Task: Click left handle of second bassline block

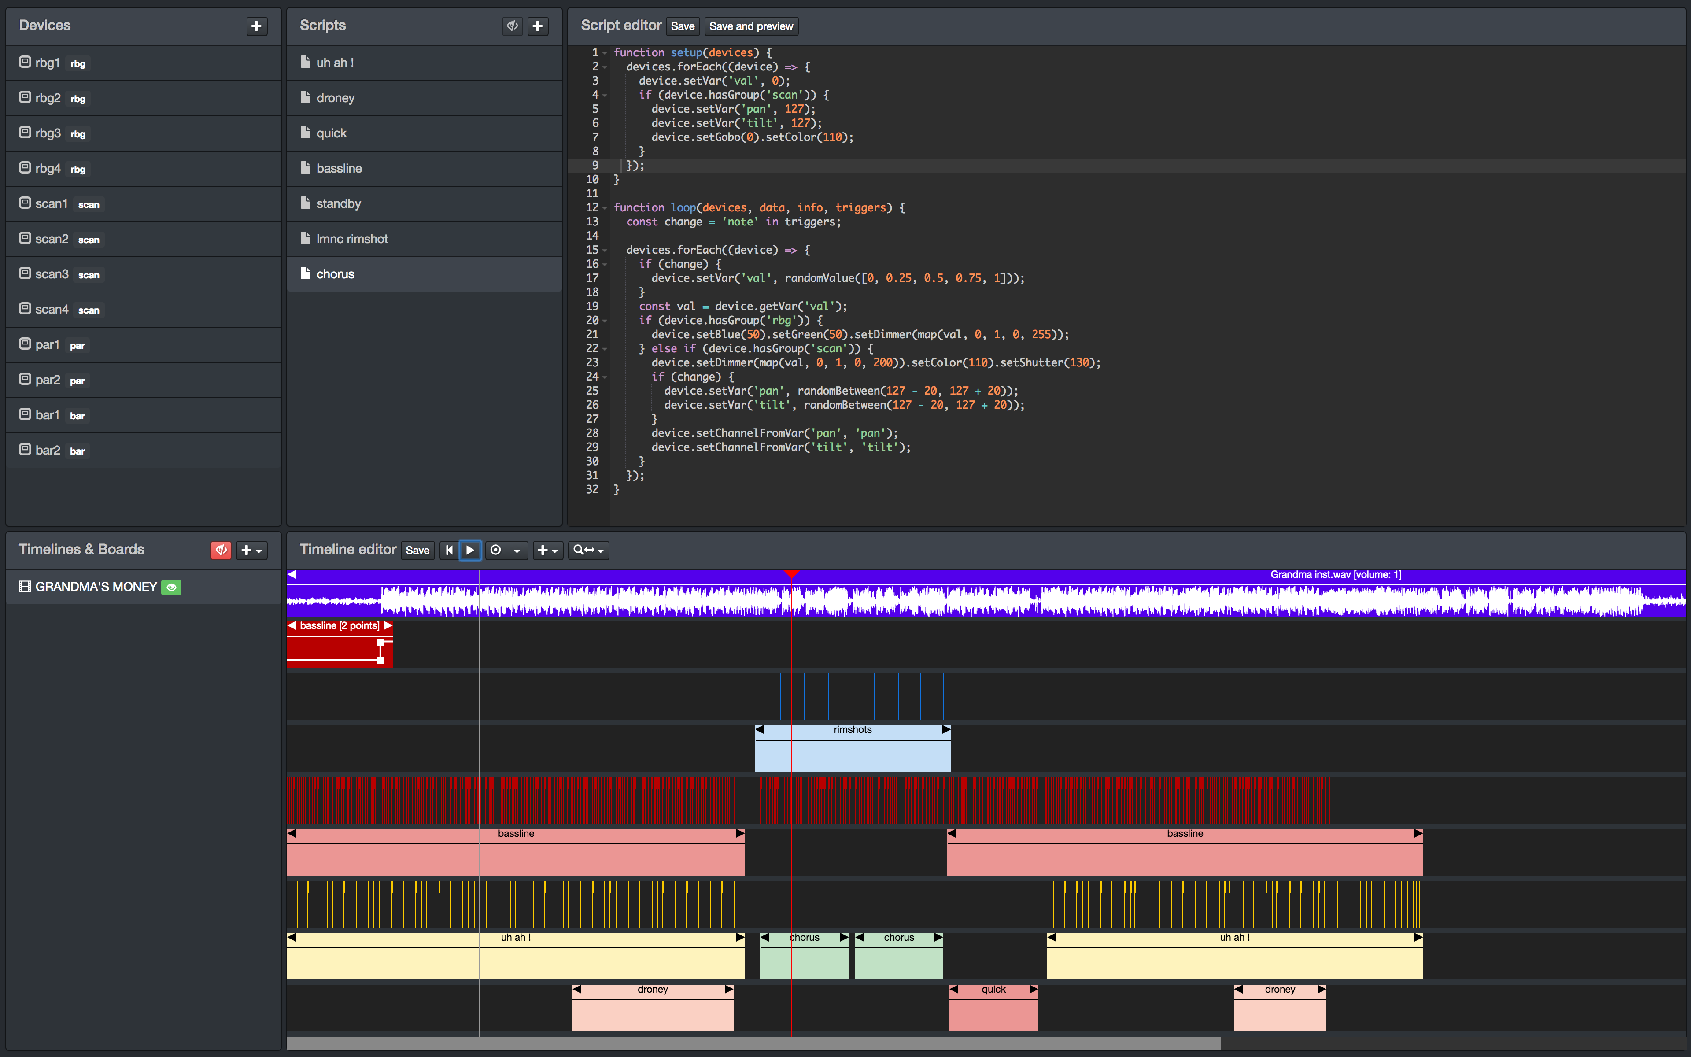Action: [952, 834]
